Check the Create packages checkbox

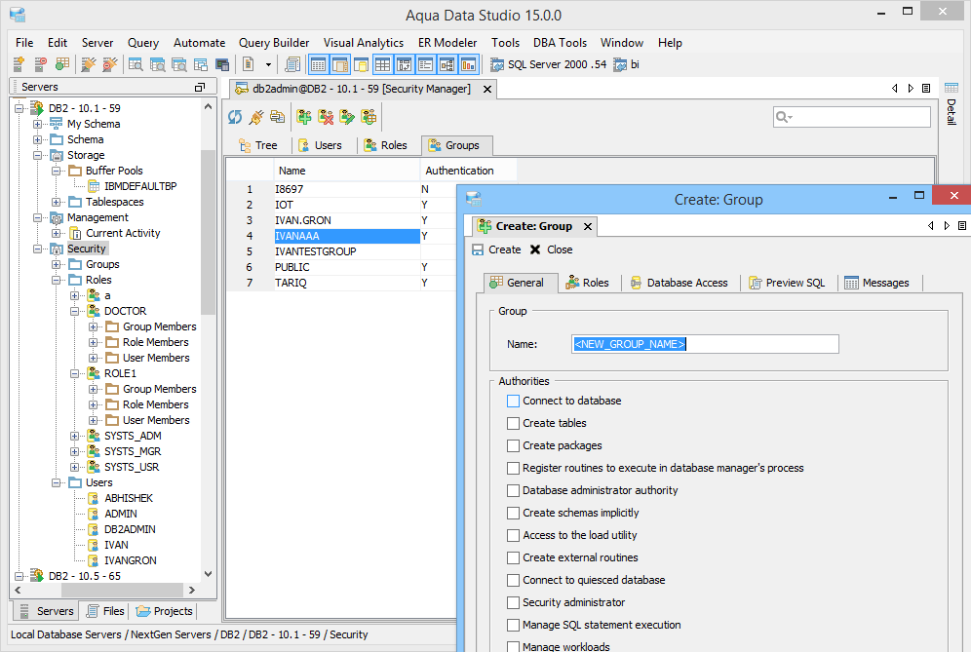click(513, 445)
